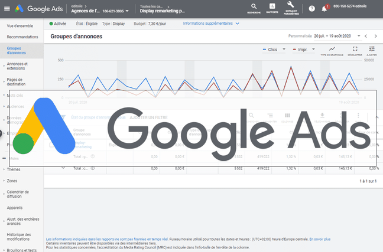
Task: Click the Toutes les ca... breadcrumb
Action: pos(152,6)
